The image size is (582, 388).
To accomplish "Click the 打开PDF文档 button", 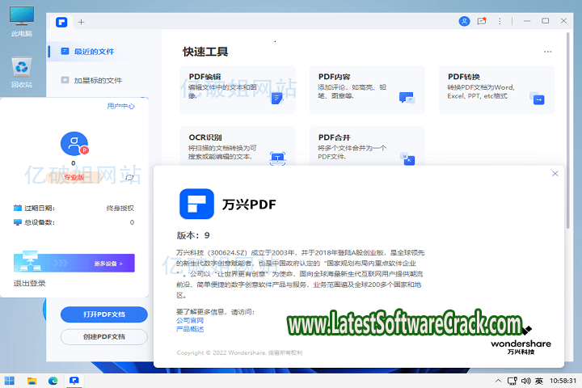I will point(103,314).
